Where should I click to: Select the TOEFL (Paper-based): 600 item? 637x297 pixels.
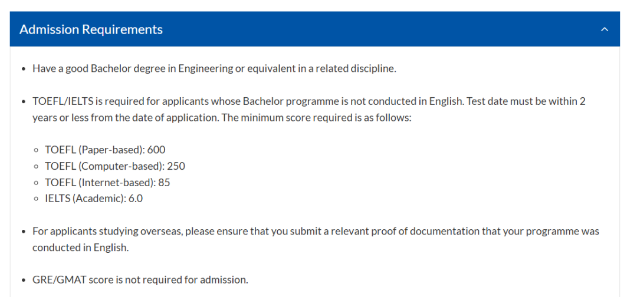(x=105, y=150)
